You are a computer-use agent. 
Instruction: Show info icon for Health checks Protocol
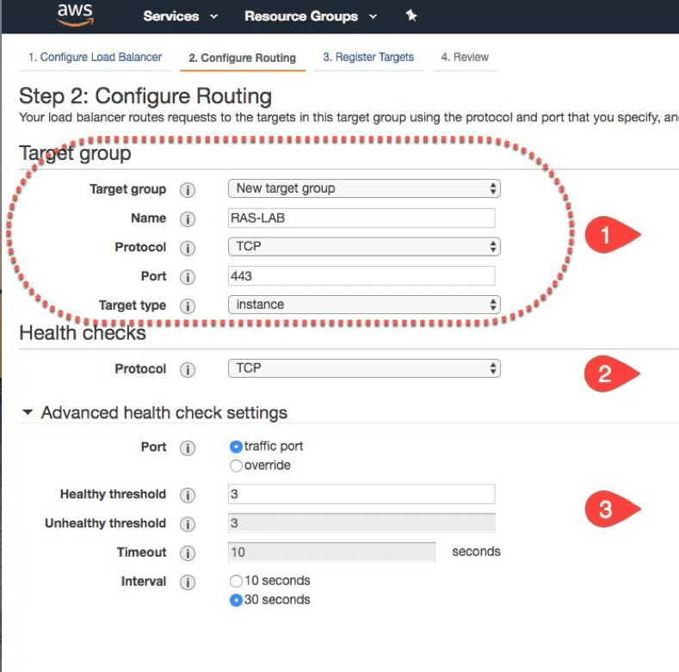[x=188, y=369]
